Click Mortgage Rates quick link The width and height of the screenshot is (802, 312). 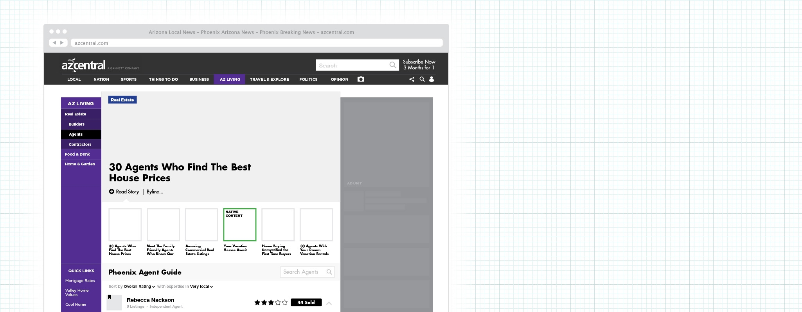click(80, 280)
